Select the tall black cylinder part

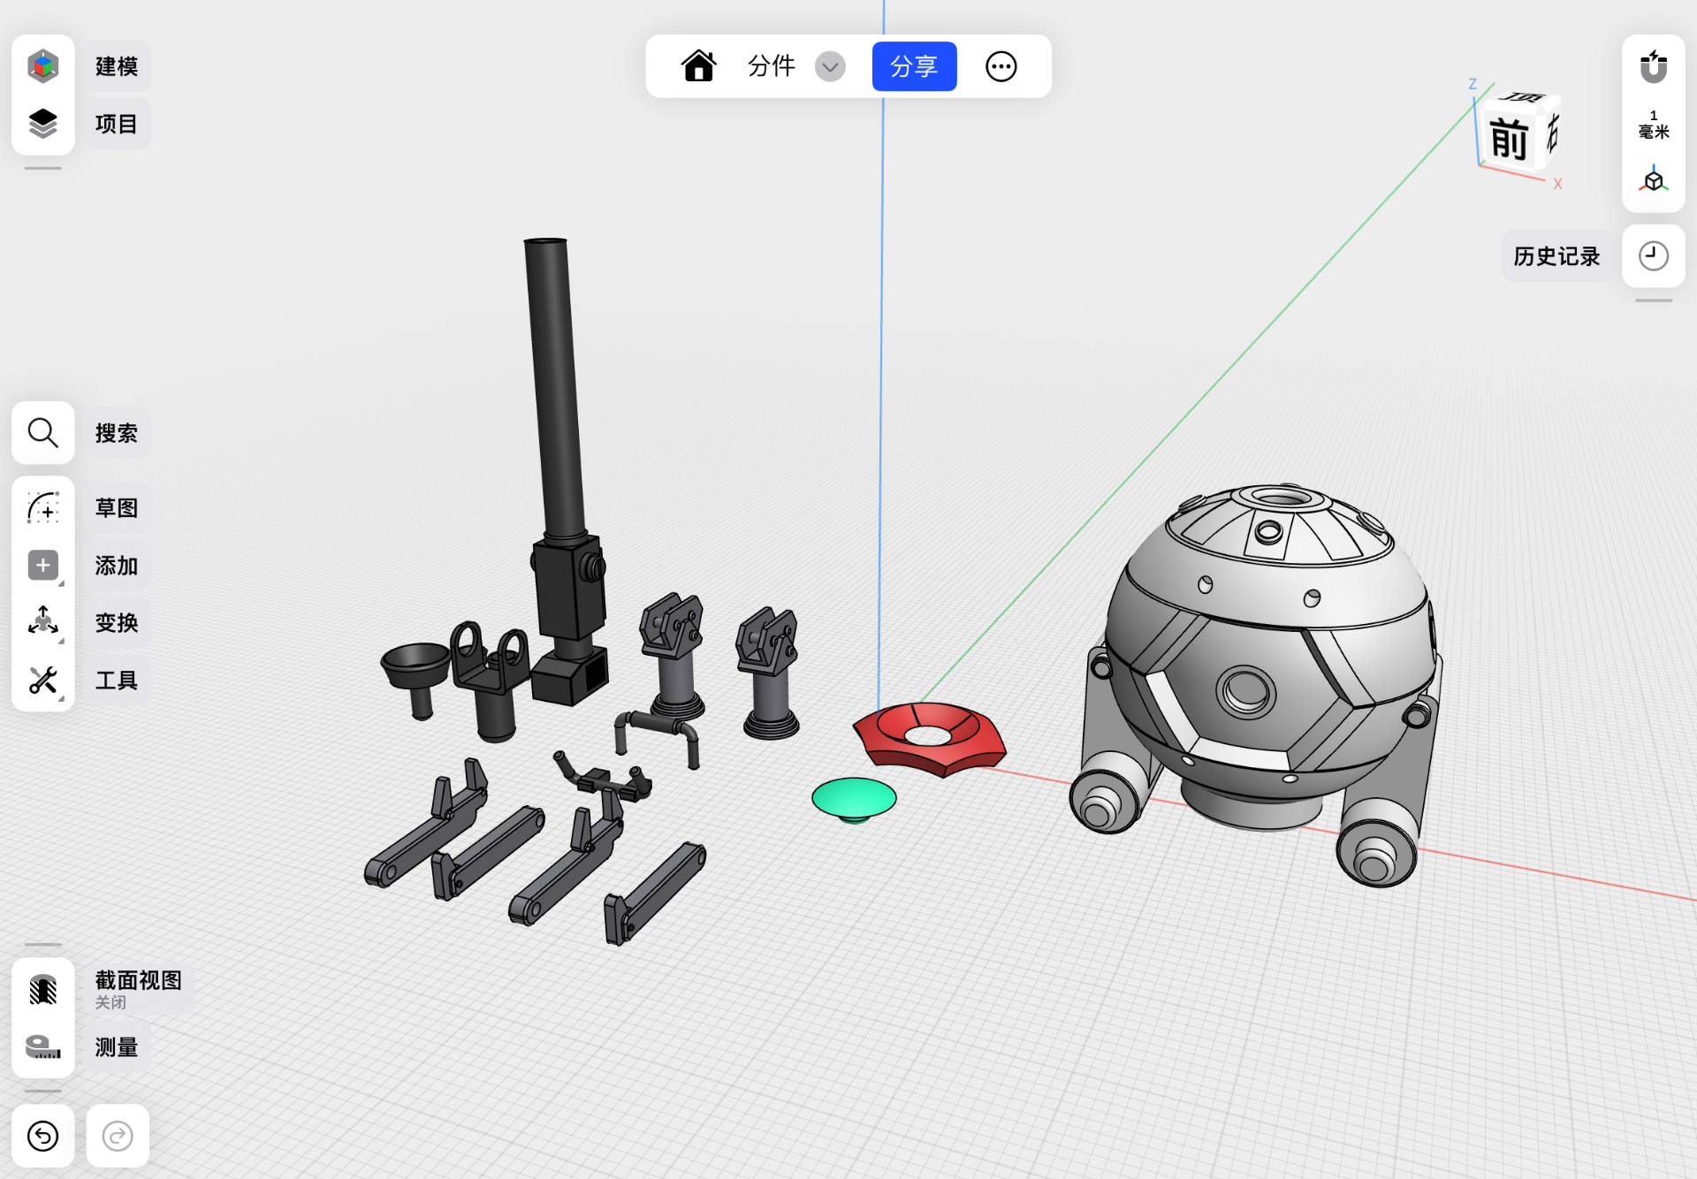tap(555, 389)
